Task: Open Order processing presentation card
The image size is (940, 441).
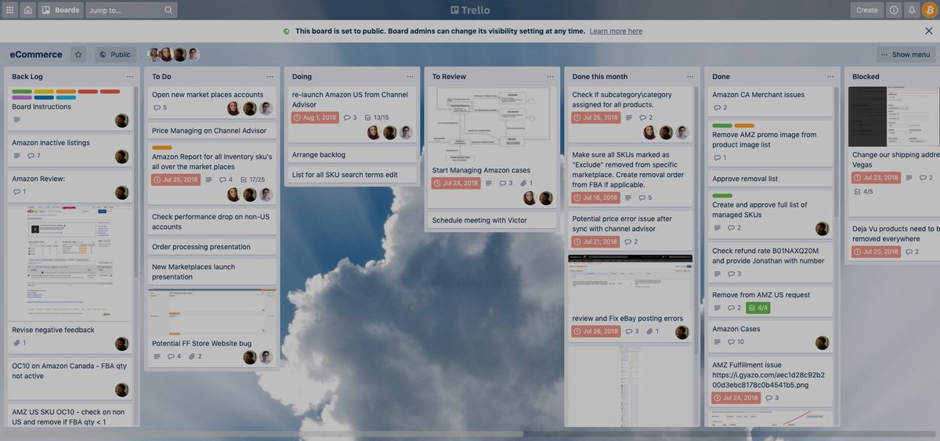Action: [212, 247]
